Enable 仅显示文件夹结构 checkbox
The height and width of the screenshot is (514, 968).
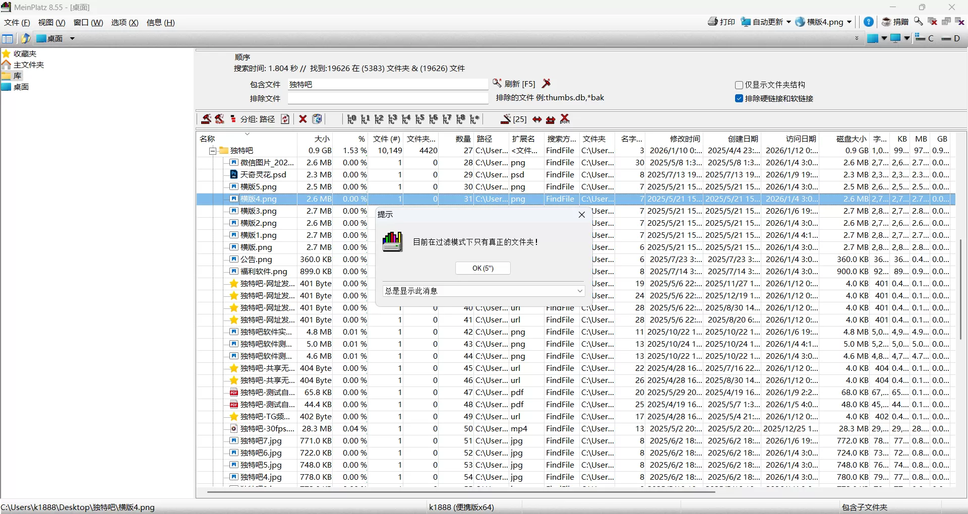click(x=739, y=85)
